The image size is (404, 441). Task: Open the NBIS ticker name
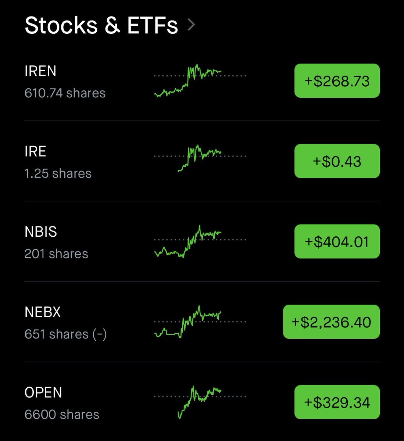point(41,232)
